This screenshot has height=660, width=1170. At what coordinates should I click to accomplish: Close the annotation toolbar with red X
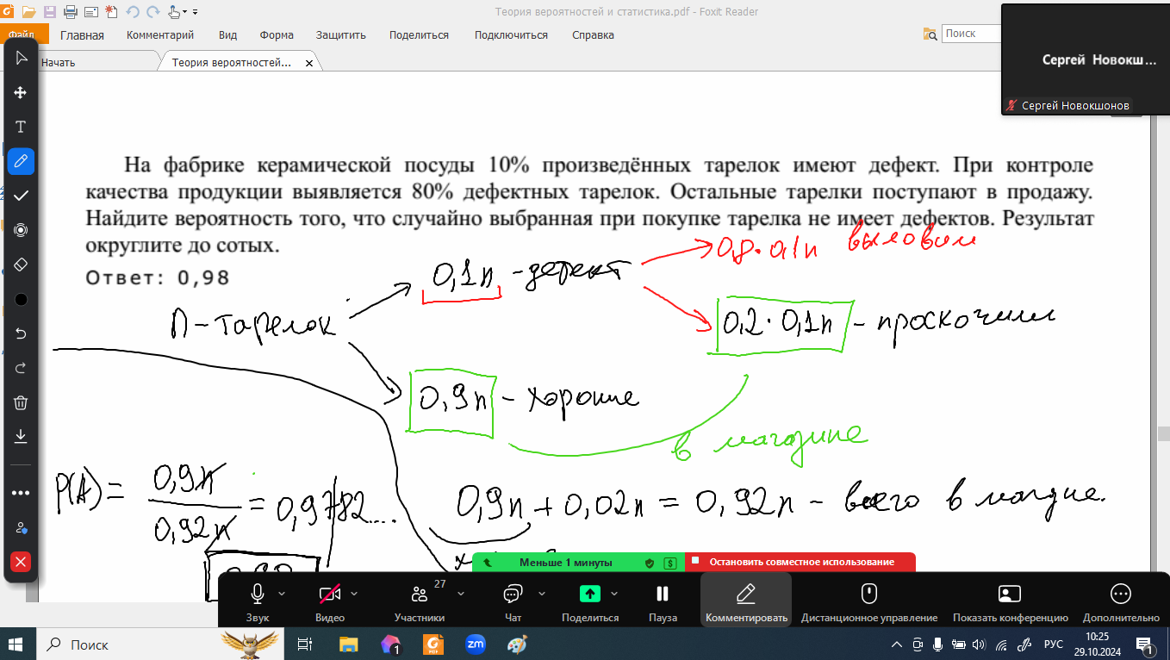coord(21,562)
